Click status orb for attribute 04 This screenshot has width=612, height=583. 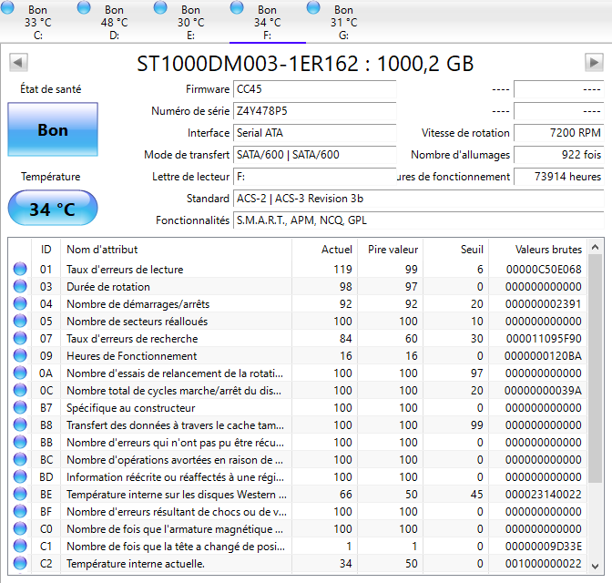tap(20, 303)
